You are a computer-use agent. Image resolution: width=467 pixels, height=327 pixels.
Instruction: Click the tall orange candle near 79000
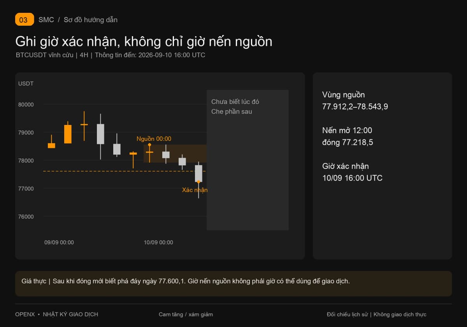[x=68, y=134]
